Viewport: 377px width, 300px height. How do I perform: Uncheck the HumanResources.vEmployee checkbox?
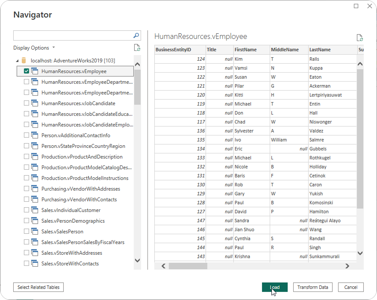(x=27, y=71)
